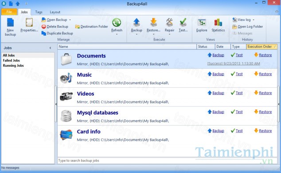This screenshot has width=281, height=173.
Task: Click Restore link for Mysql databases job
Action: pos(265,112)
